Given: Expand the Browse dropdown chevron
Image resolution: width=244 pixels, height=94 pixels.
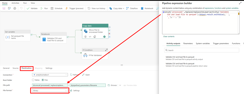Looking at the screenshot, I should [120, 85].
